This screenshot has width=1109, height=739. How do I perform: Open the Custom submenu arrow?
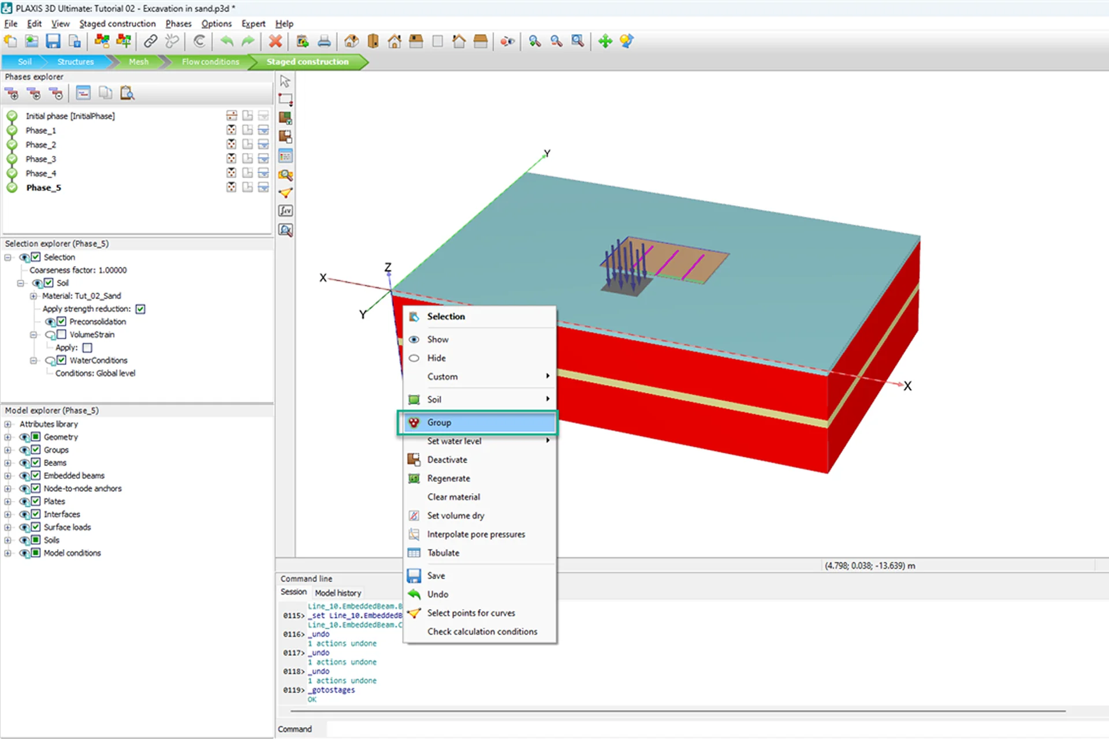coord(547,376)
